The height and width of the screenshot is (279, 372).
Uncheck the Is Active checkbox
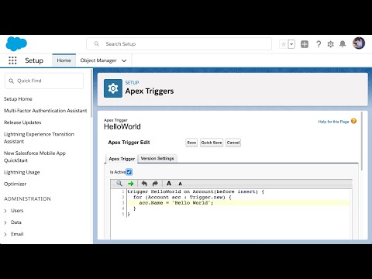pyautogui.click(x=129, y=172)
